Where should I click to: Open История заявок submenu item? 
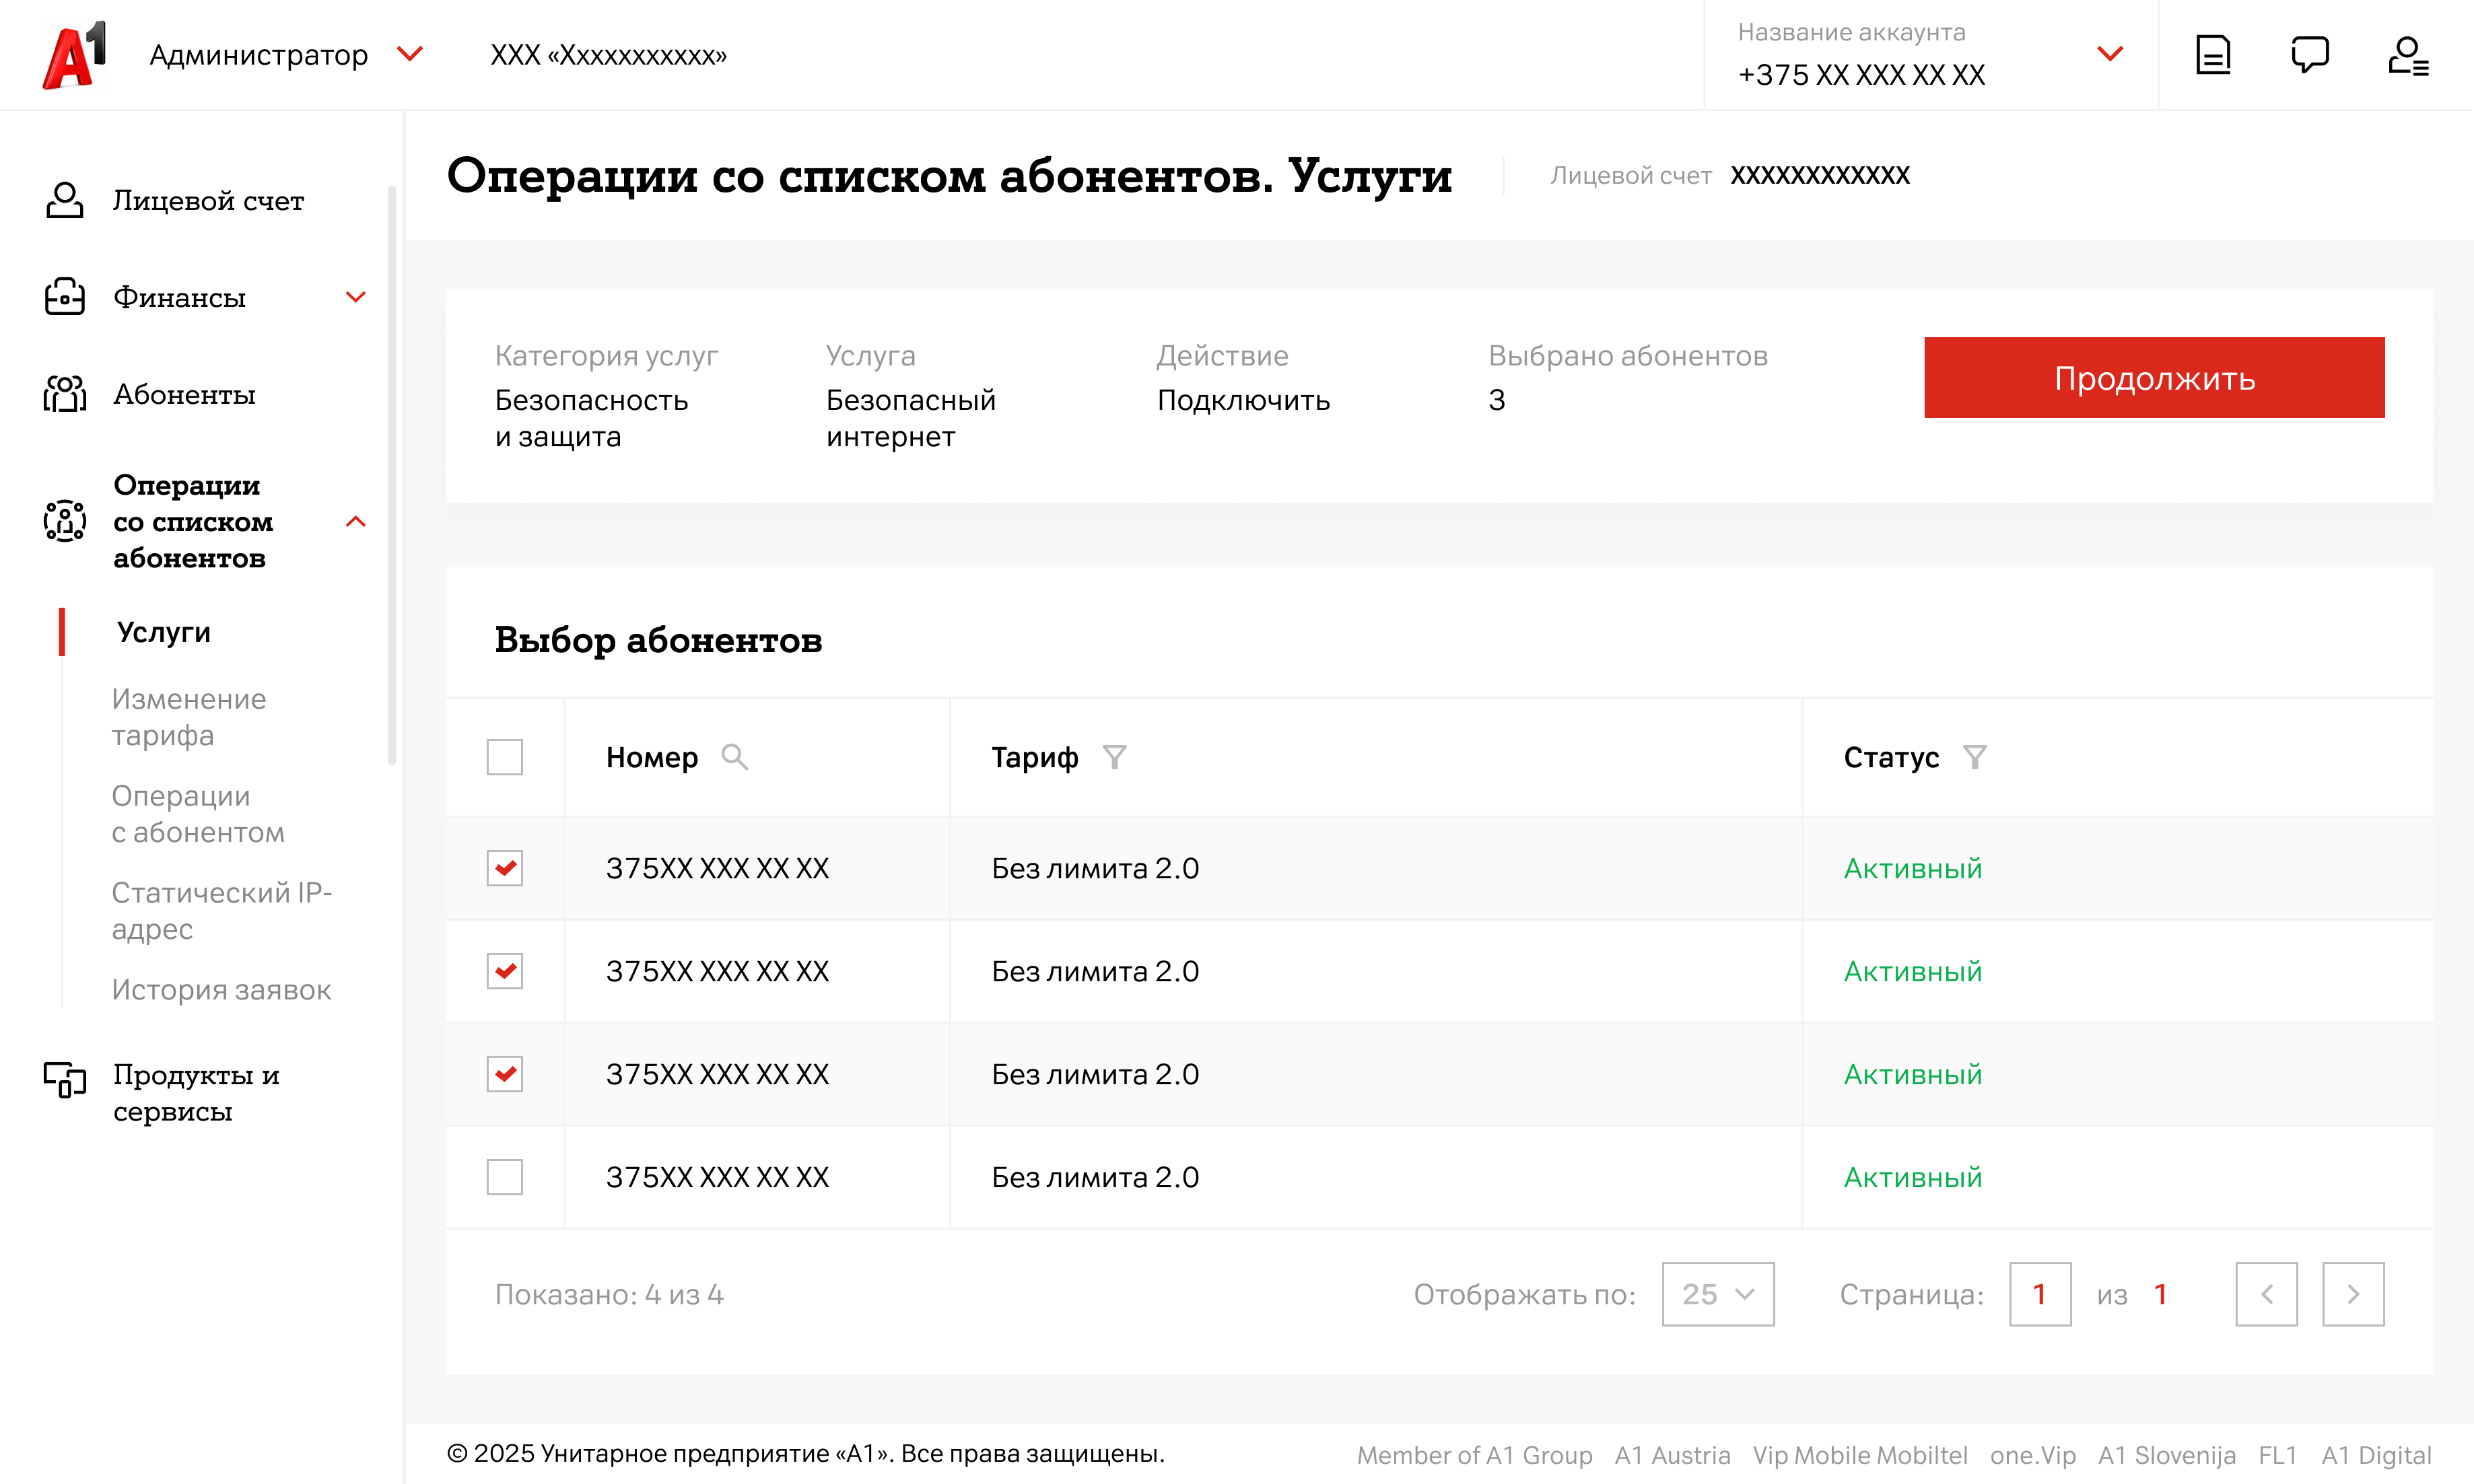pyautogui.click(x=221, y=990)
